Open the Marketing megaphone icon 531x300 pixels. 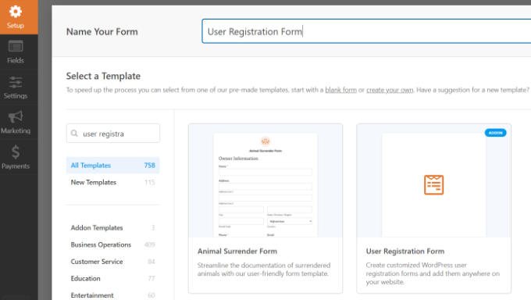[x=16, y=117]
